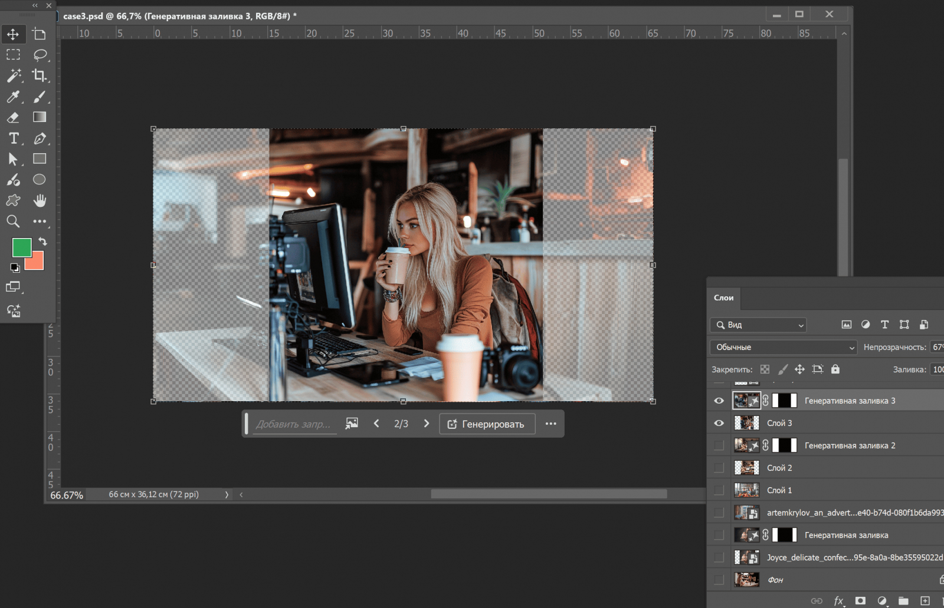The image size is (944, 608).
Task: Select the Move tool
Action: pyautogui.click(x=13, y=34)
